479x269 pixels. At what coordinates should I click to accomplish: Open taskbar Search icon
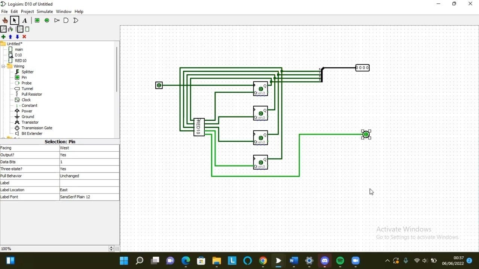tap(140, 260)
